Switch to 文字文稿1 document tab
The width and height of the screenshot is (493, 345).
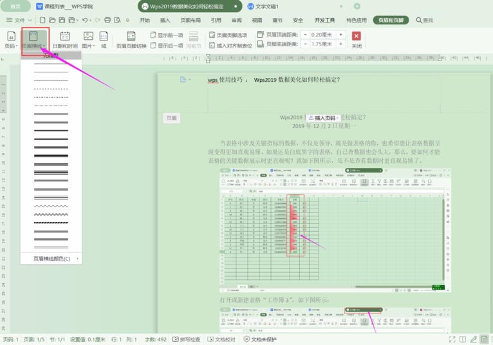coord(263,6)
